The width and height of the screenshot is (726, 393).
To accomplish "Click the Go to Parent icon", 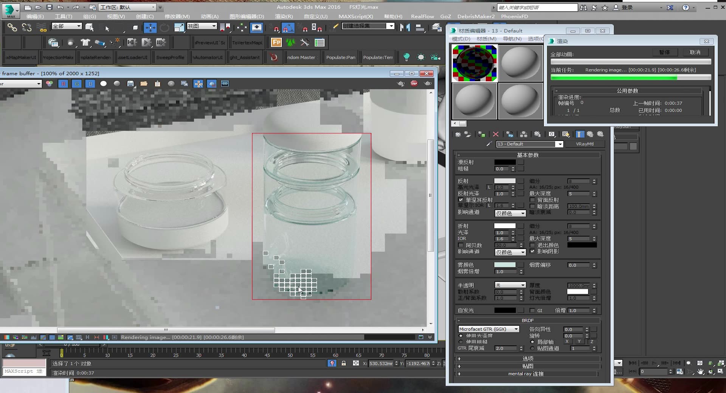I will [x=590, y=134].
